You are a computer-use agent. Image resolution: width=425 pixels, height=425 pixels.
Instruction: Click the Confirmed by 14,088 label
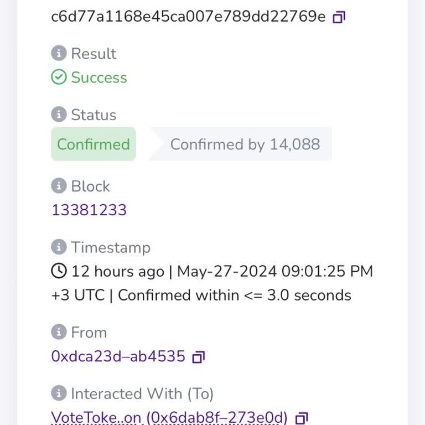tap(245, 144)
